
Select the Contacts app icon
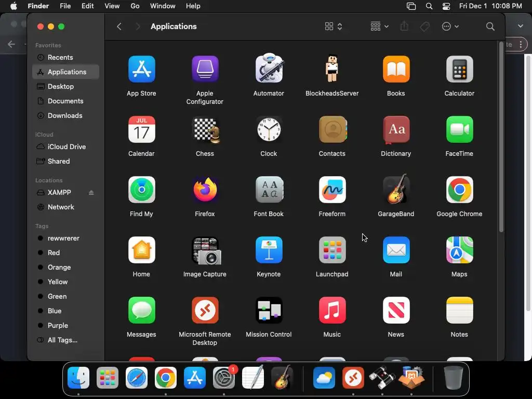tap(332, 129)
